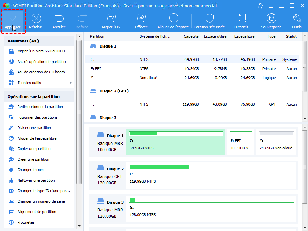Open the Tutoriels book icon
Screen dimensions: 308x231
[x=241, y=19]
